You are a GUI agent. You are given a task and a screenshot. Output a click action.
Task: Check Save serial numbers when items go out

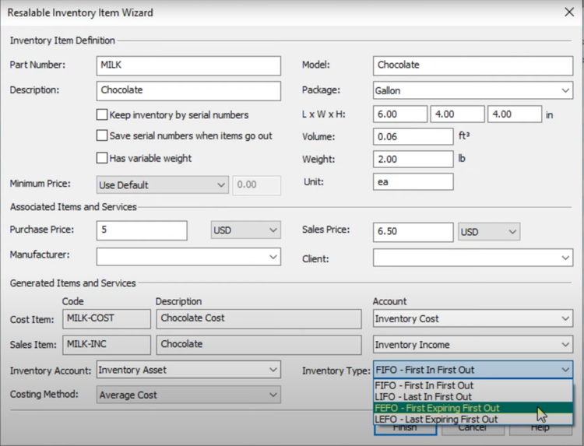102,136
